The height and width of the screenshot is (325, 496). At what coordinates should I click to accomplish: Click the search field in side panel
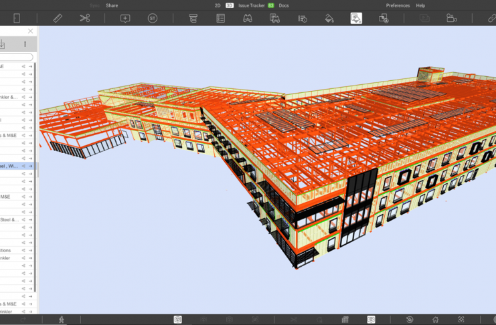click(x=17, y=57)
